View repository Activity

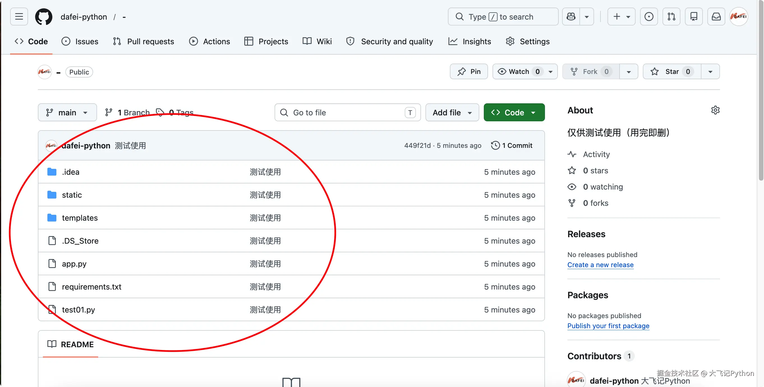[589, 154]
